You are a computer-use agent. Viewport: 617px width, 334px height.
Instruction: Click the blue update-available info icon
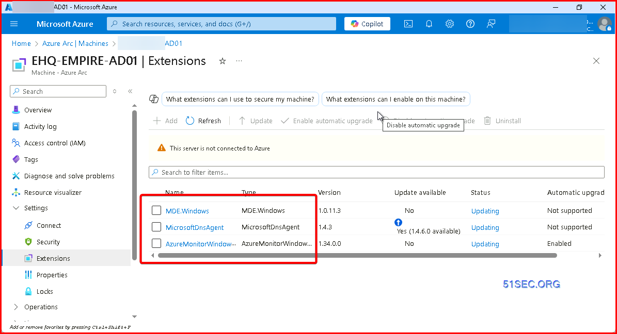click(398, 222)
